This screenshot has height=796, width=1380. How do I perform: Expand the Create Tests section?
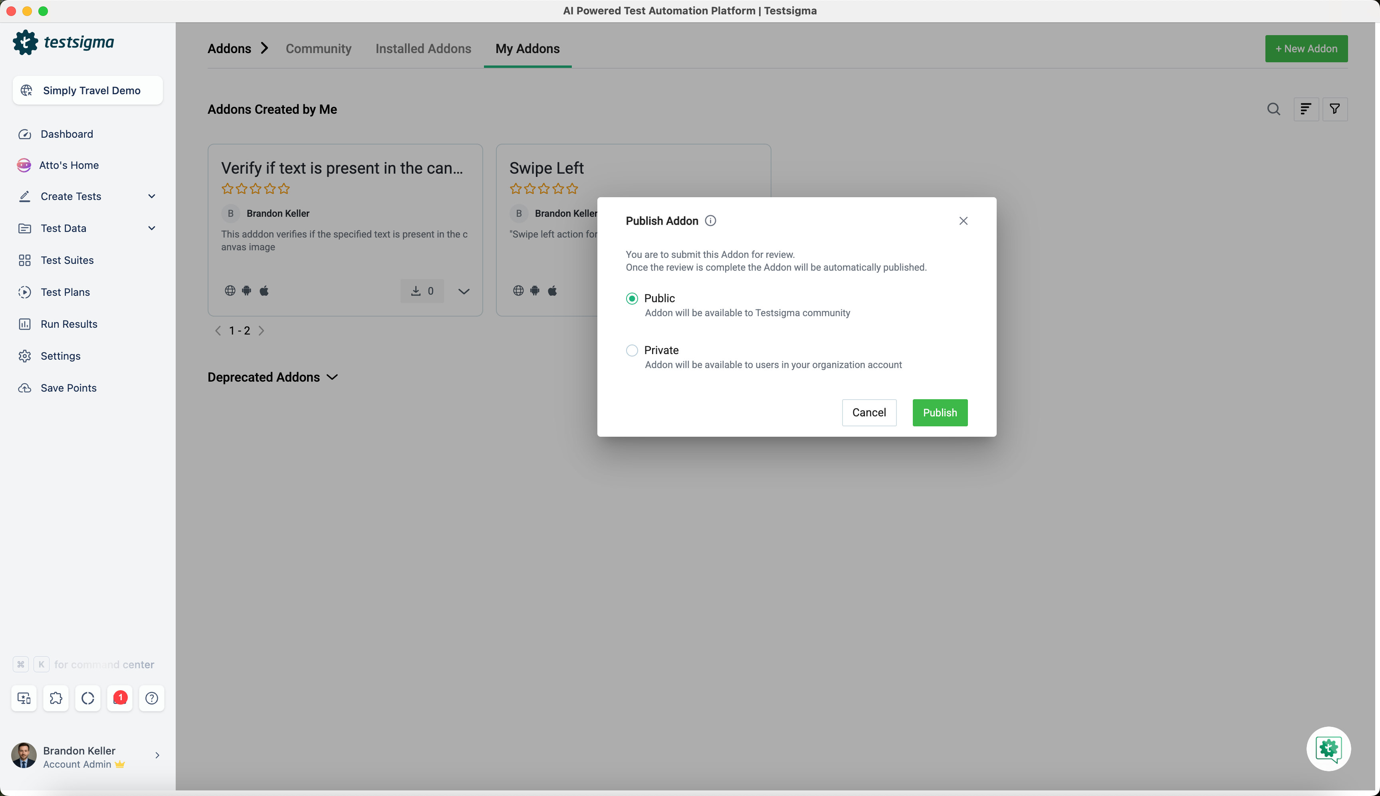pos(151,196)
